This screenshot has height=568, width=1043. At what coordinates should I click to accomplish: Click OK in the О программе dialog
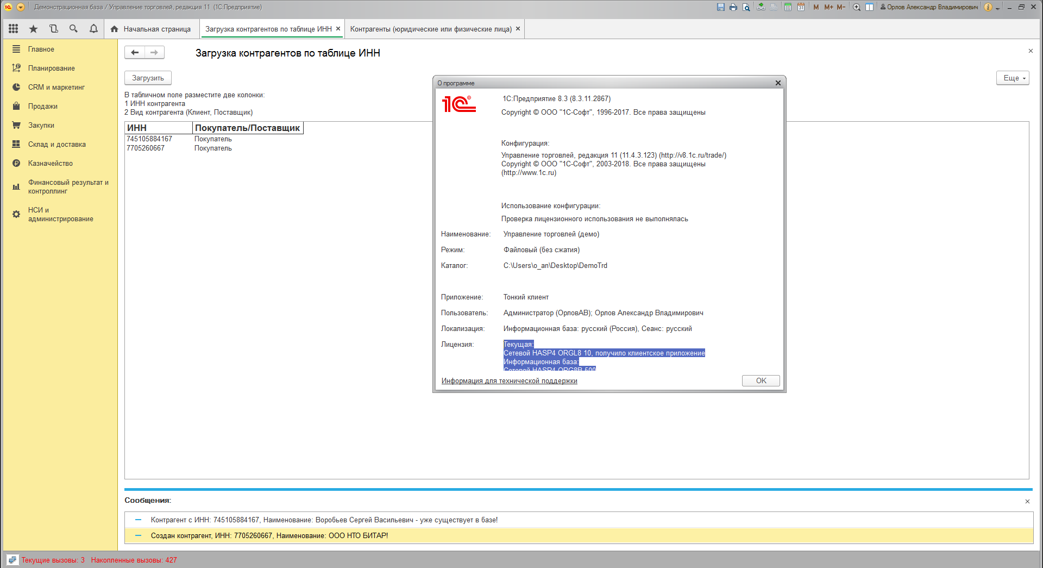coord(761,380)
